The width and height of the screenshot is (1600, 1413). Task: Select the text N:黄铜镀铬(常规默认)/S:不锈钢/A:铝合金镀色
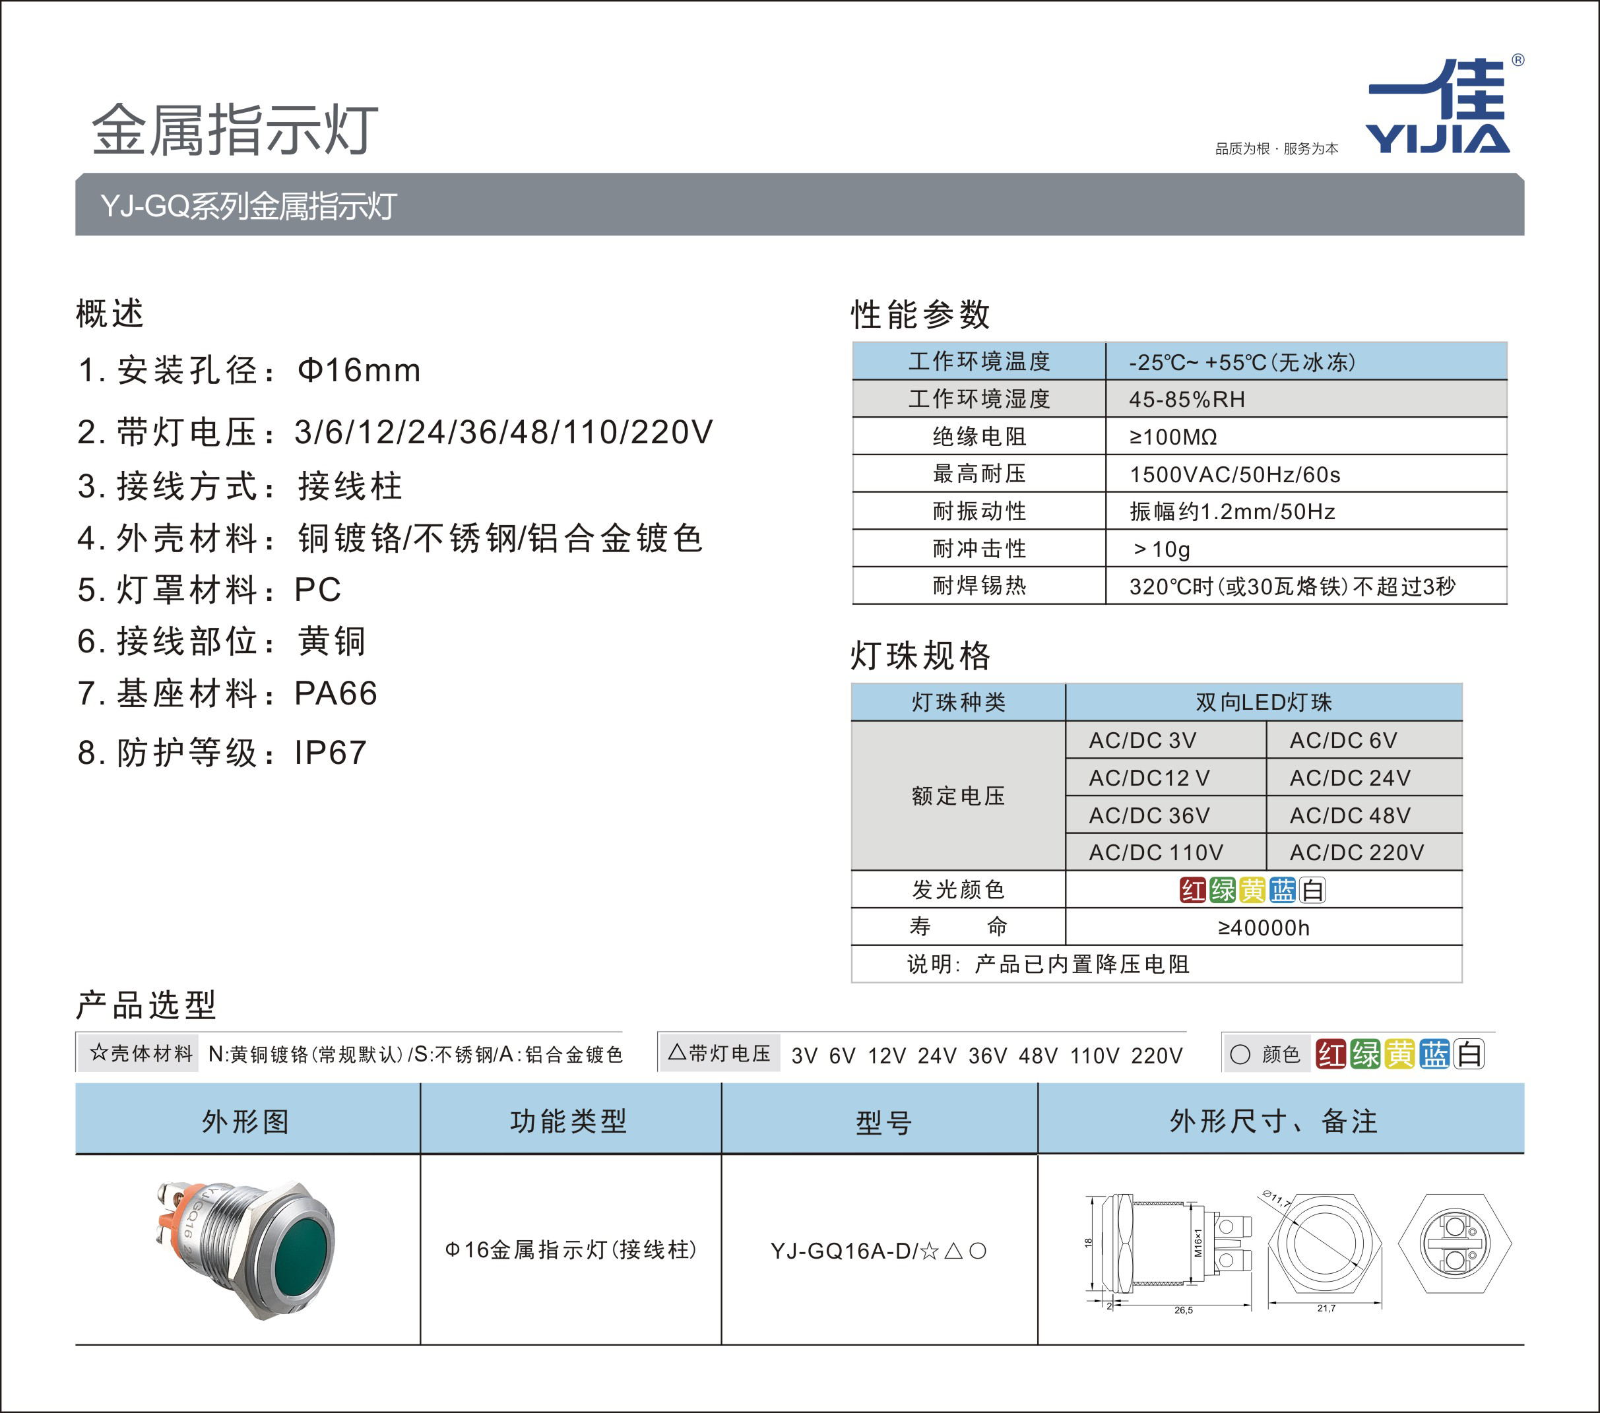pos(416,1054)
